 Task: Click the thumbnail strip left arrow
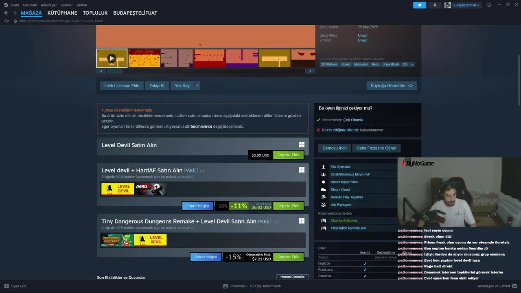tap(101, 71)
